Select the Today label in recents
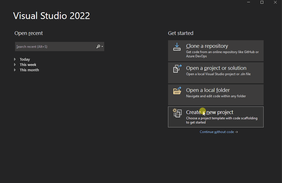The width and height of the screenshot is (282, 183). pos(25,59)
